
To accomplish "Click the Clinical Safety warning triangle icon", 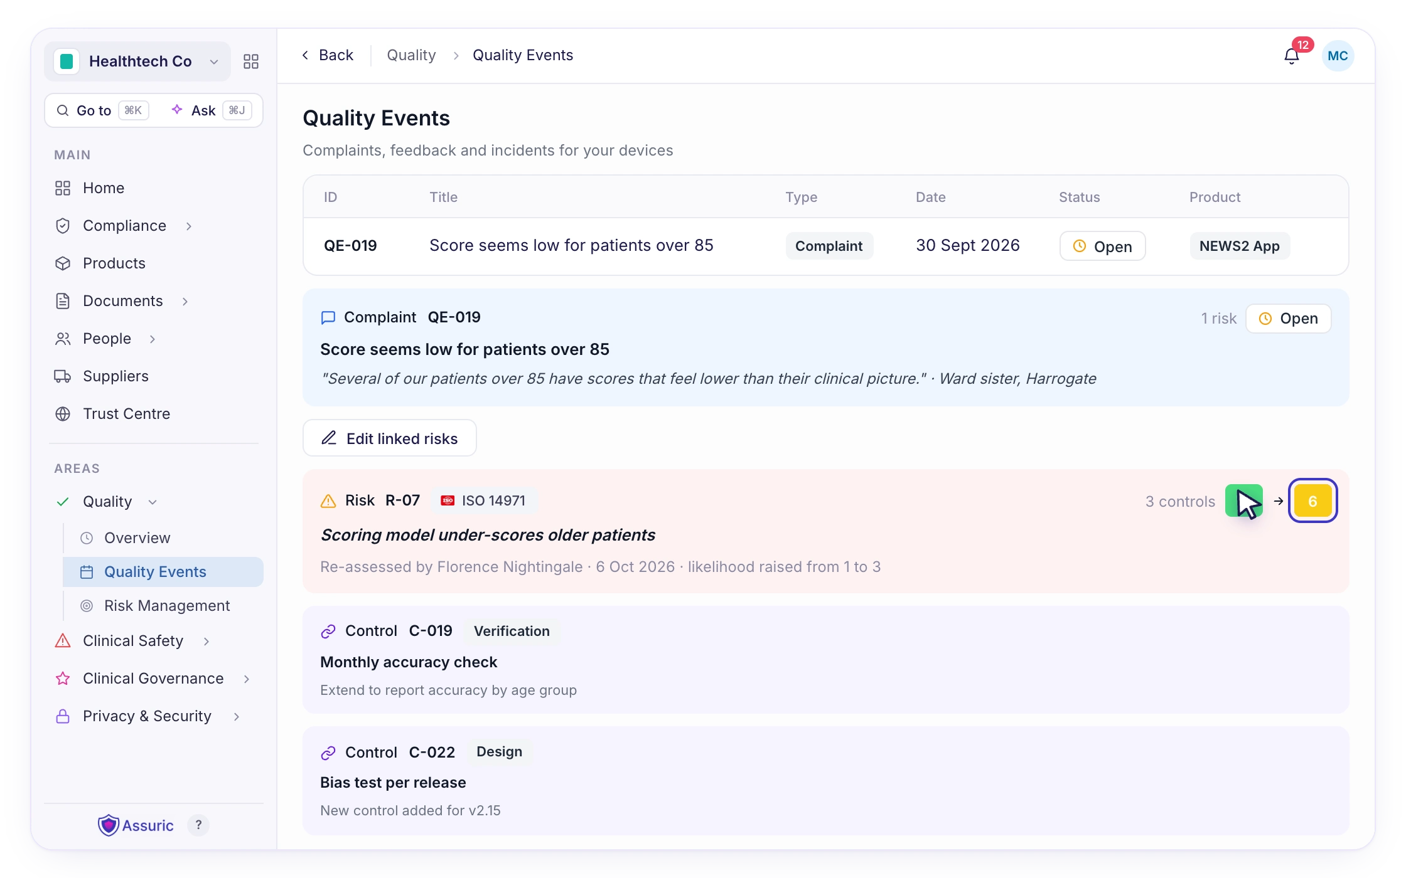I will point(63,641).
